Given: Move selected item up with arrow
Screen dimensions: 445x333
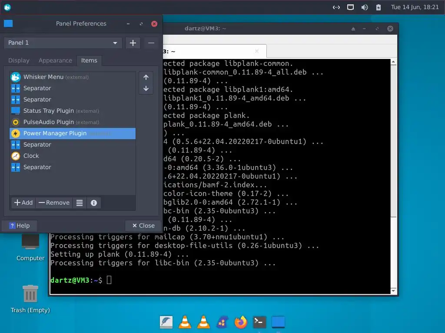Looking at the screenshot, I should coord(146,77).
